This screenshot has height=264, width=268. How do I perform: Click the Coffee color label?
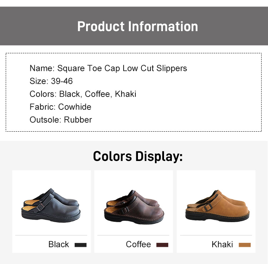point(138,244)
